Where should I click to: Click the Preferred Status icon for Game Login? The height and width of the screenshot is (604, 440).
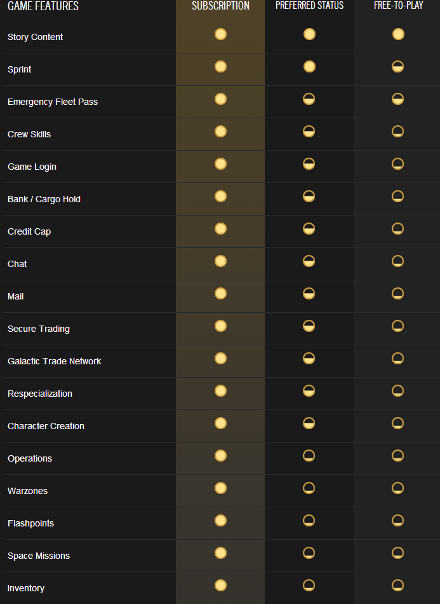click(x=309, y=163)
